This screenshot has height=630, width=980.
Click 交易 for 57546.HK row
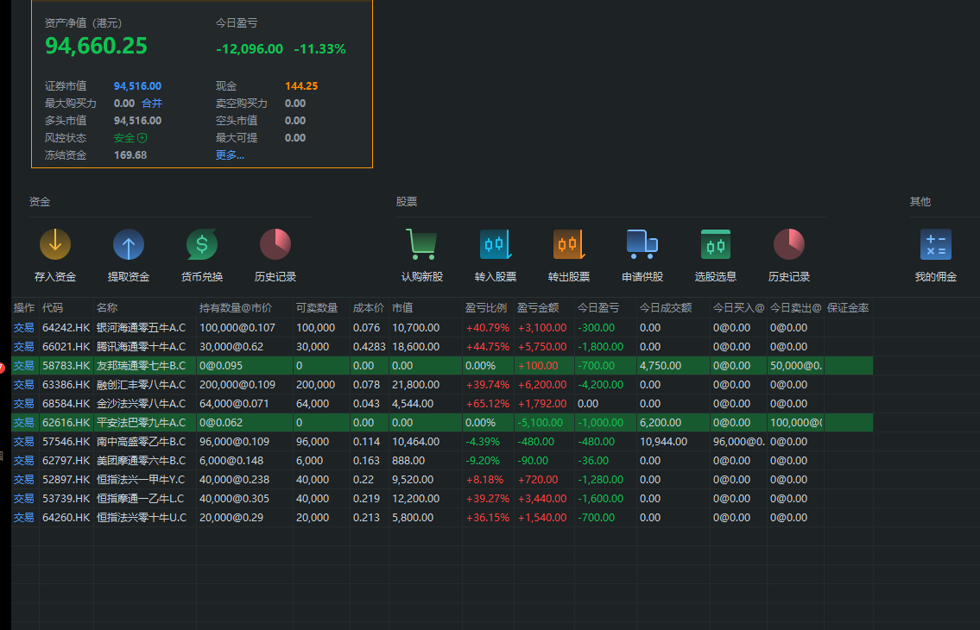(x=24, y=441)
